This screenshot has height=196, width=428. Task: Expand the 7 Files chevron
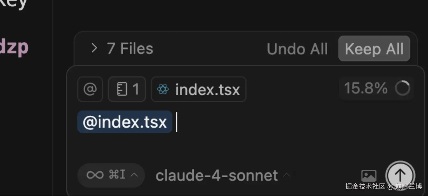94,48
